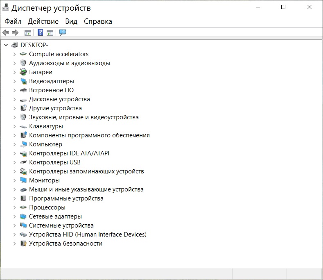Select the Встроенное ПО row
The image size is (323, 280).
coord(51,90)
